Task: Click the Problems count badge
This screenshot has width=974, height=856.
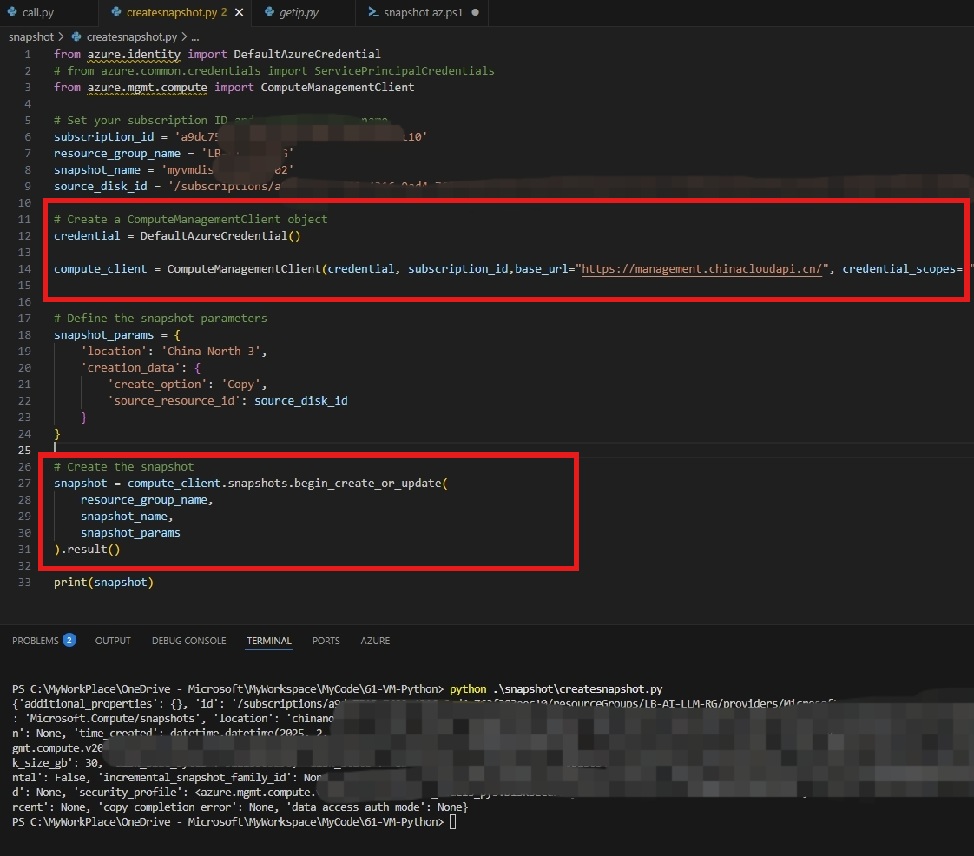Action: 69,641
